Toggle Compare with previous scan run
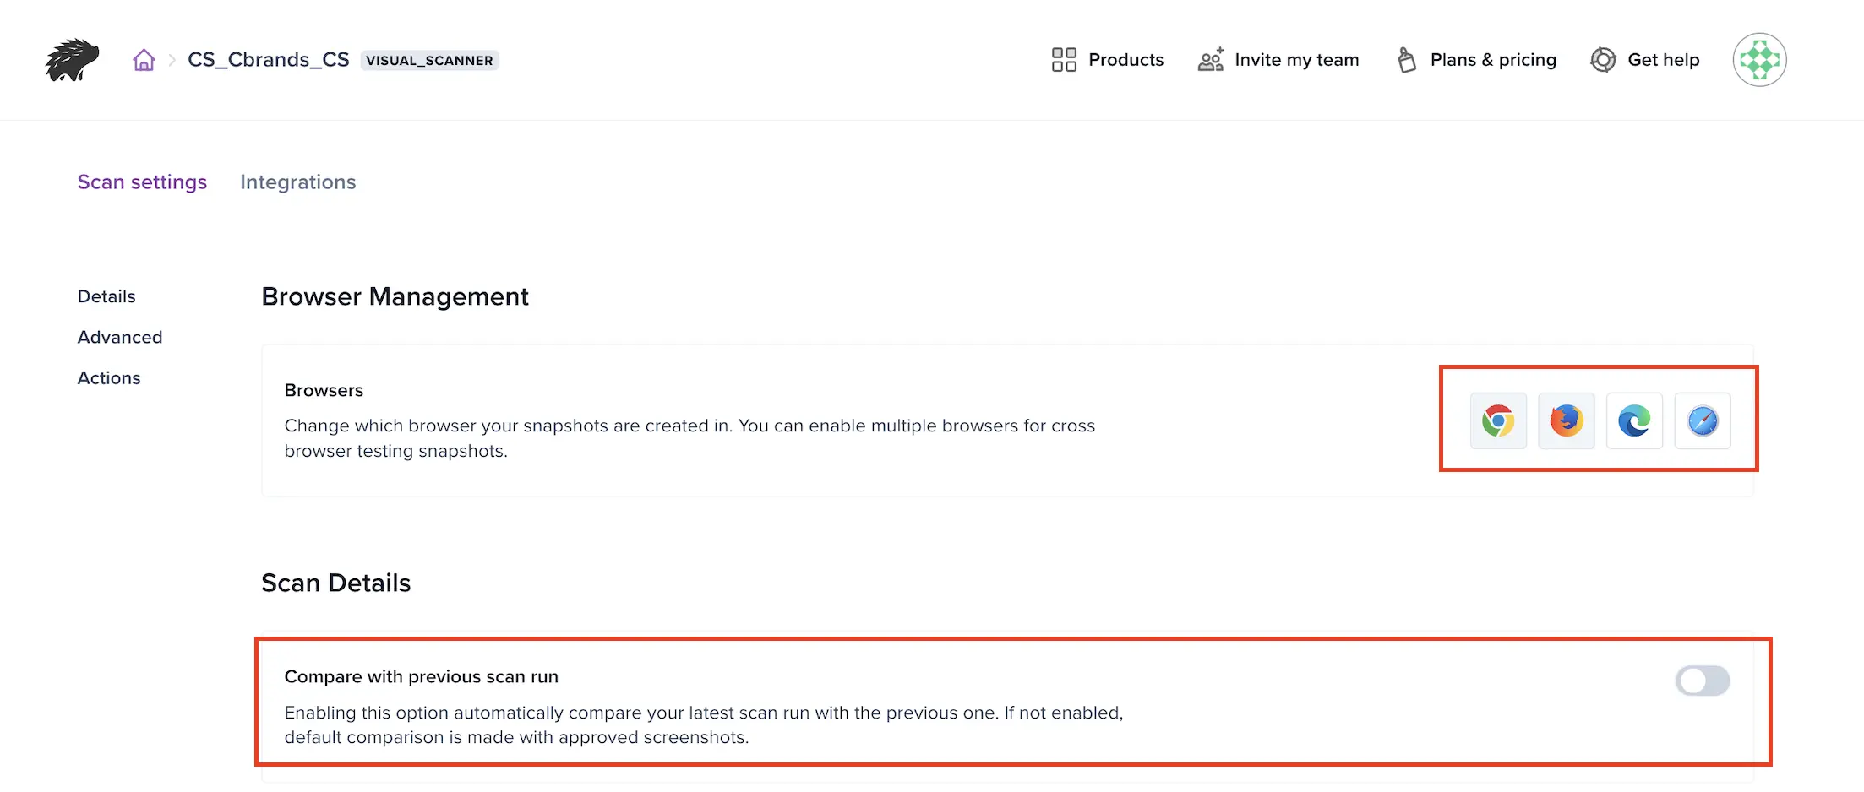The height and width of the screenshot is (792, 1864). pyautogui.click(x=1703, y=681)
